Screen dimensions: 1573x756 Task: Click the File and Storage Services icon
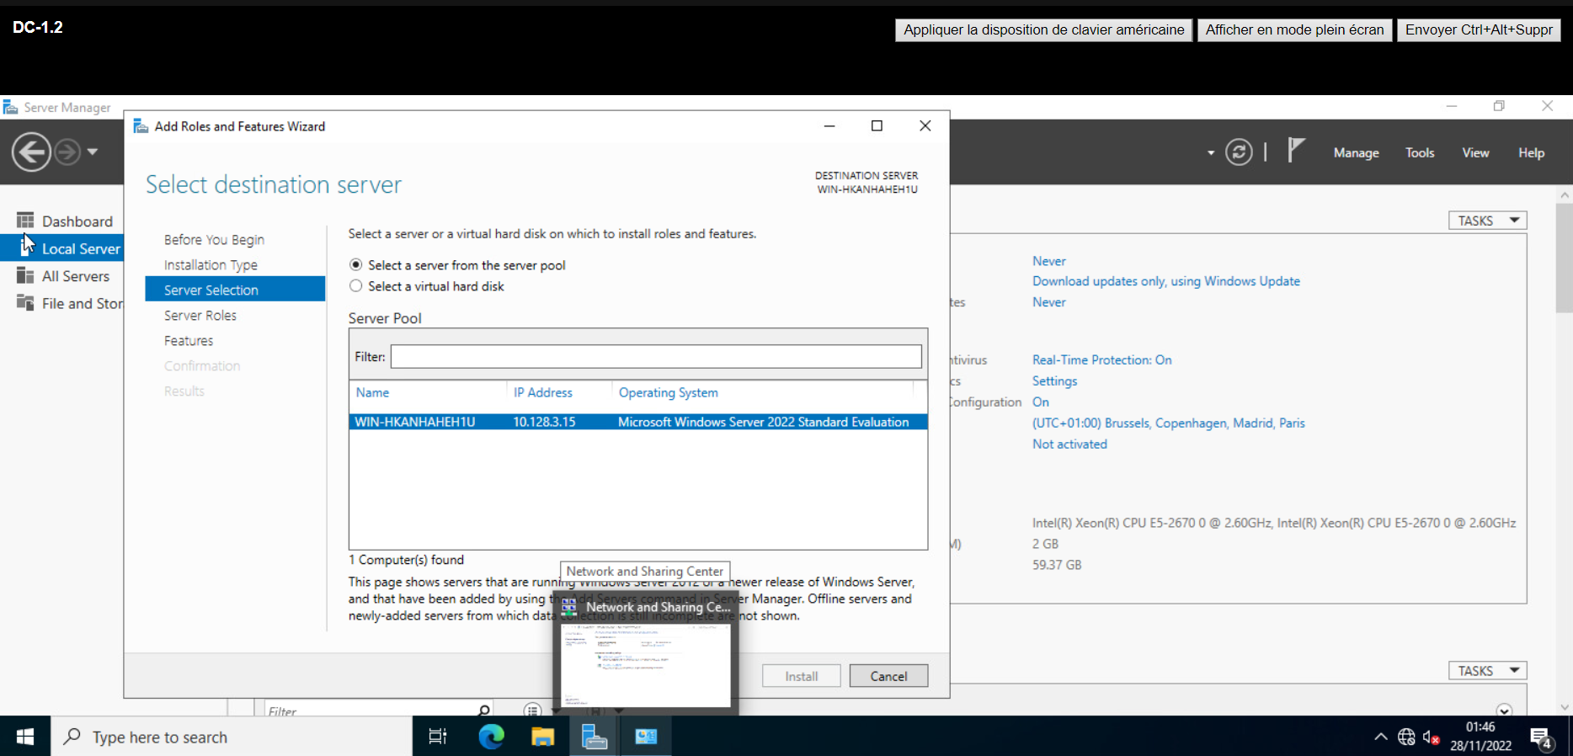point(25,303)
